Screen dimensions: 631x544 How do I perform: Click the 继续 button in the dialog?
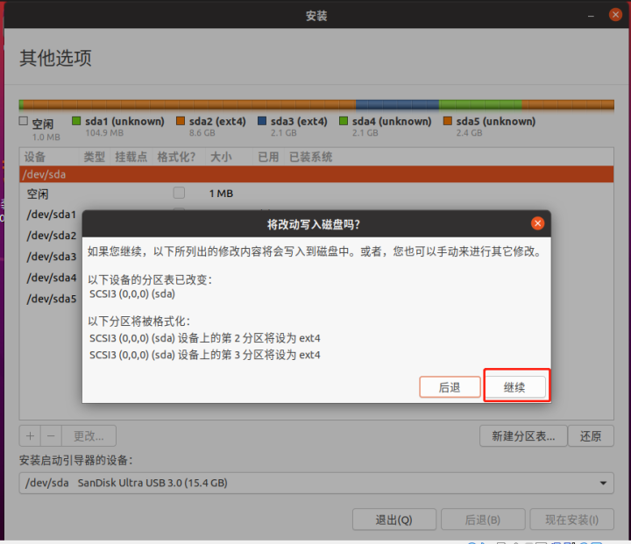pyautogui.click(x=514, y=387)
